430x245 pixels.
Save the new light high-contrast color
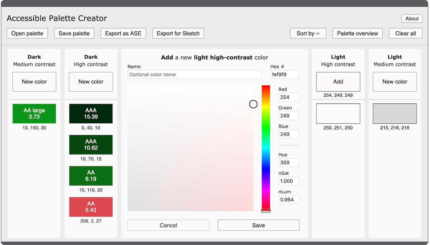pyautogui.click(x=258, y=225)
